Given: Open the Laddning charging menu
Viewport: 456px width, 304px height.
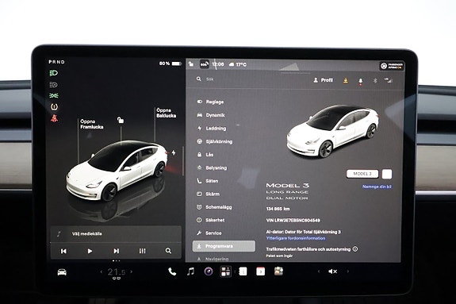Looking at the screenshot, I should point(212,129).
